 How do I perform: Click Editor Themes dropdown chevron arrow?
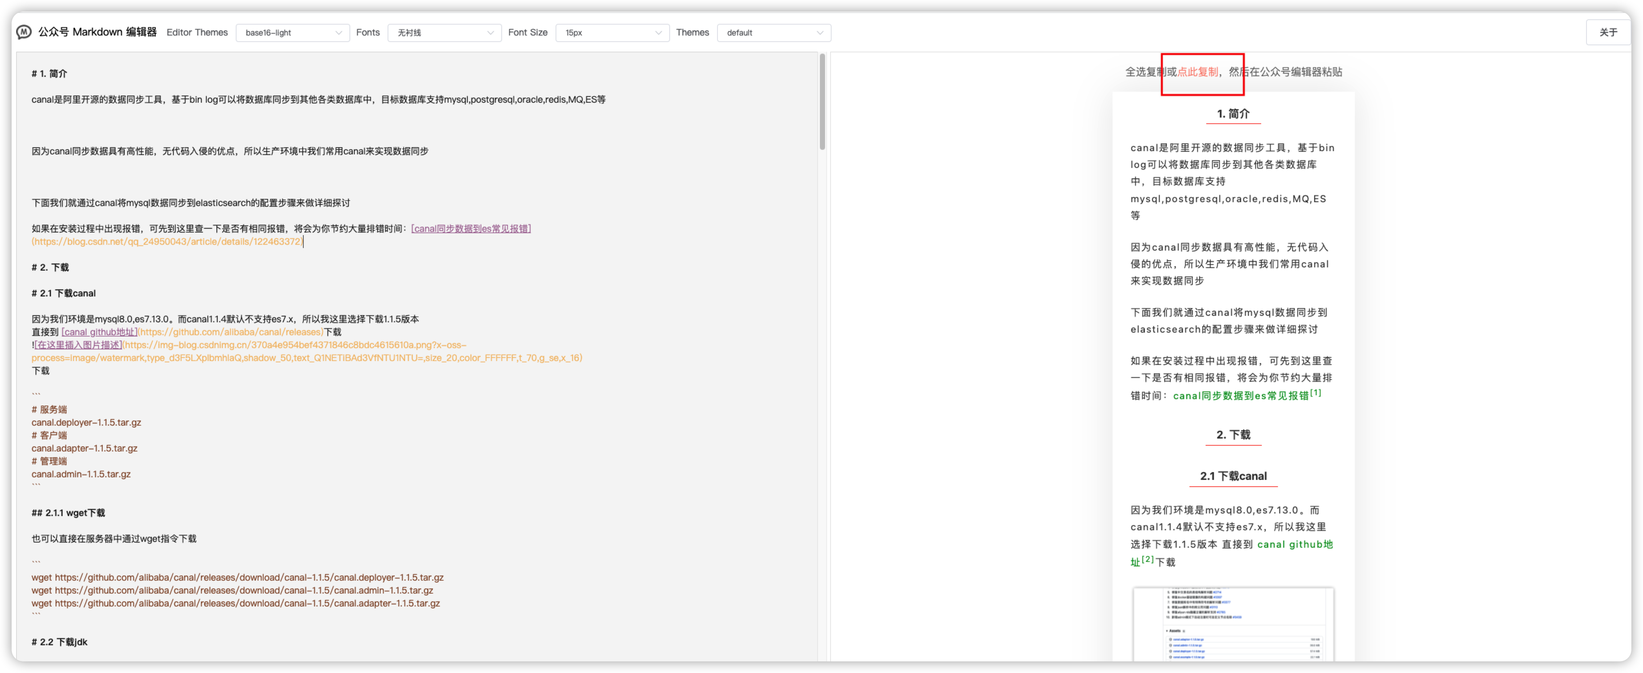[339, 33]
